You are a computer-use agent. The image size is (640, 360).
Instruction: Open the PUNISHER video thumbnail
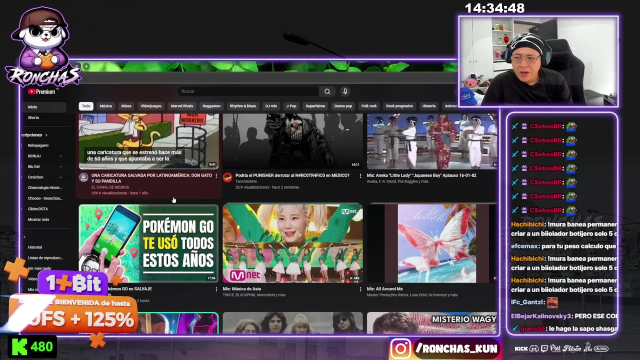[292, 141]
